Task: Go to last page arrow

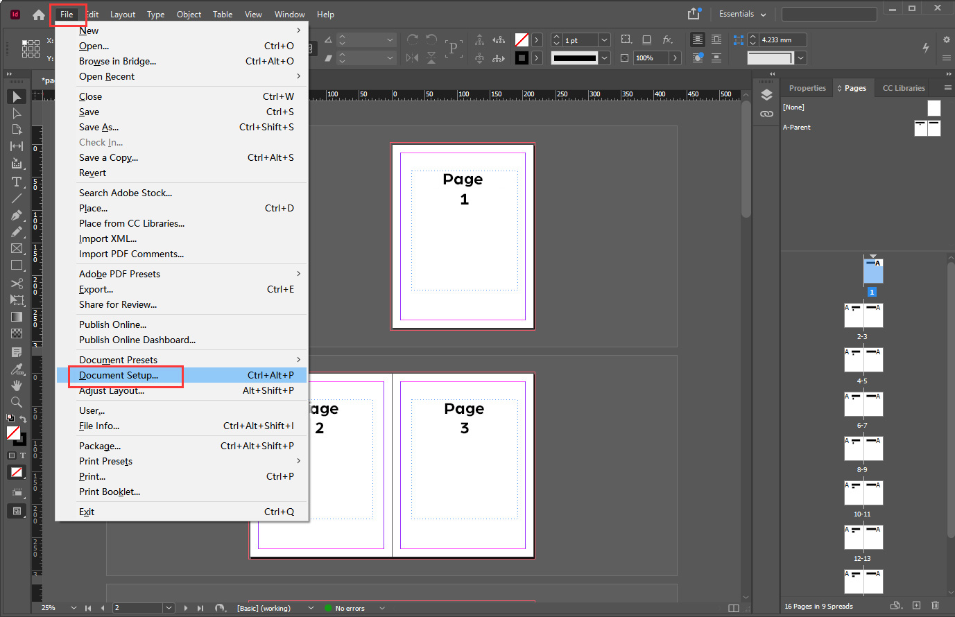Action: [200, 608]
